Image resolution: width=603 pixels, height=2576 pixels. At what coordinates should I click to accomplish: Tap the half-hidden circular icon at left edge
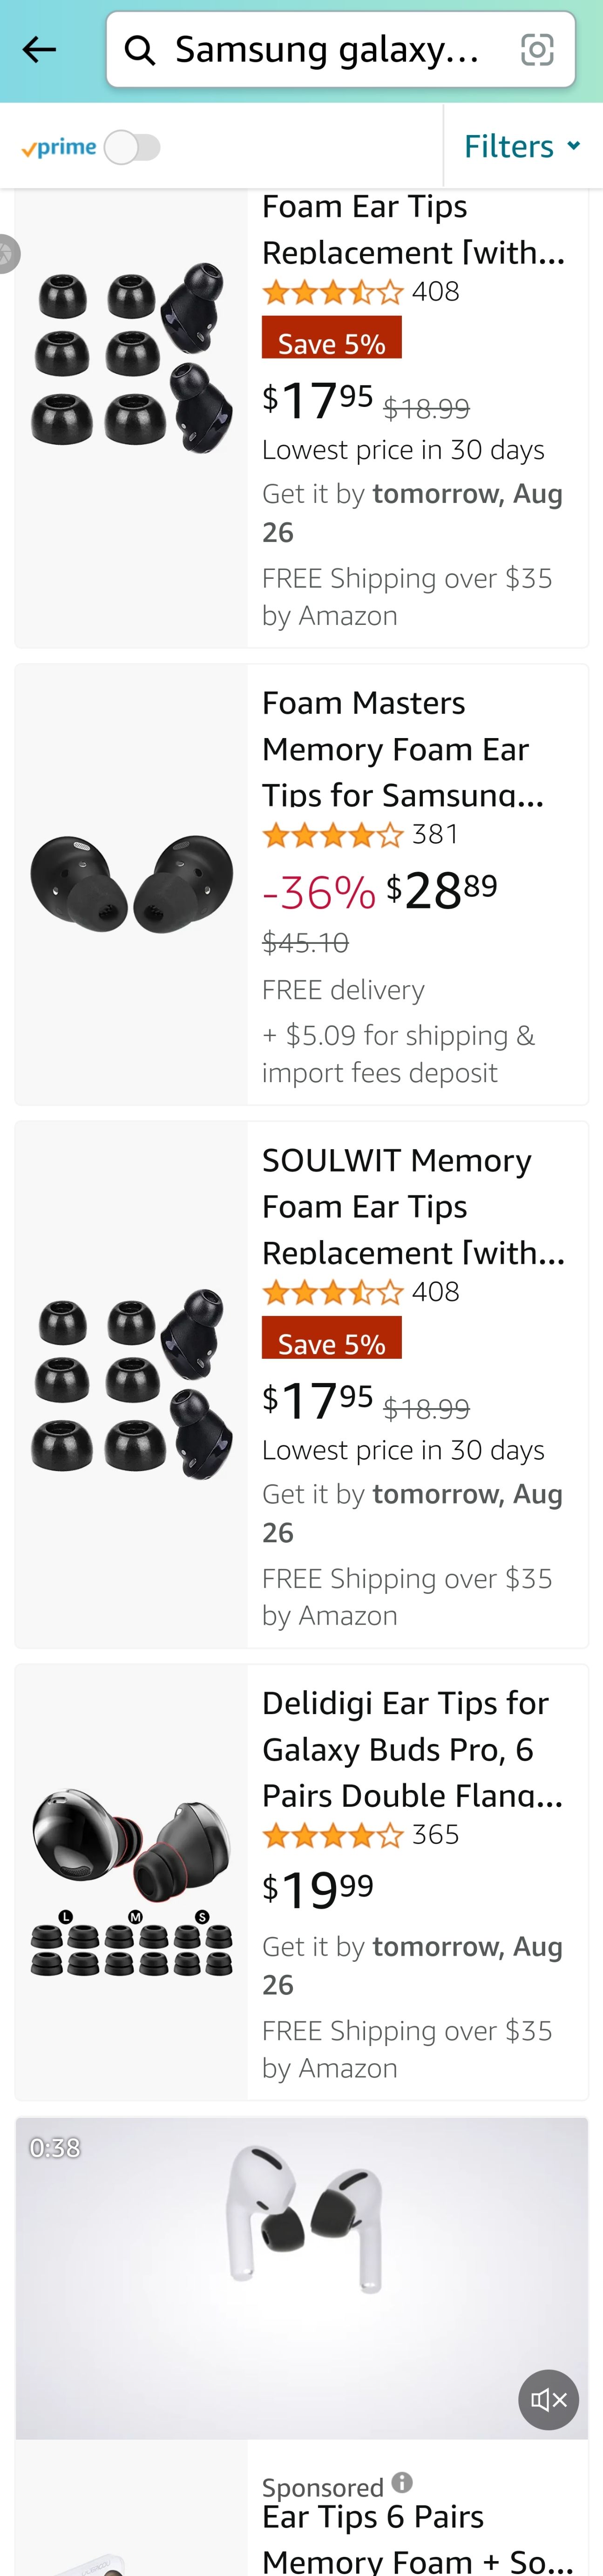click(x=6, y=254)
